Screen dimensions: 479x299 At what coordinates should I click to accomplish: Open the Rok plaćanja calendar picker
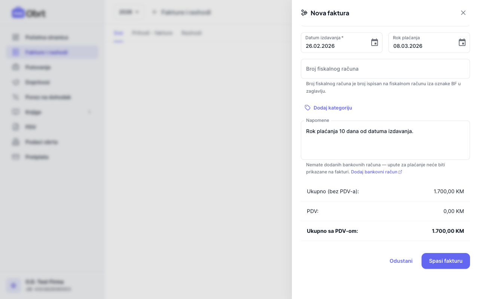pos(462,43)
